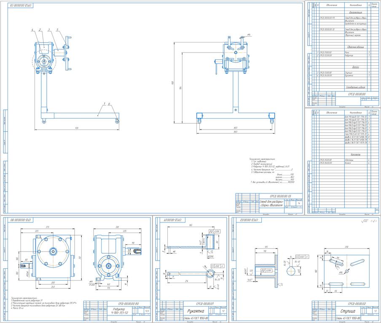The height and width of the screenshot is (323, 381).
Task: Click the 'Ступица' title in the hub sheet
Action: point(348,311)
